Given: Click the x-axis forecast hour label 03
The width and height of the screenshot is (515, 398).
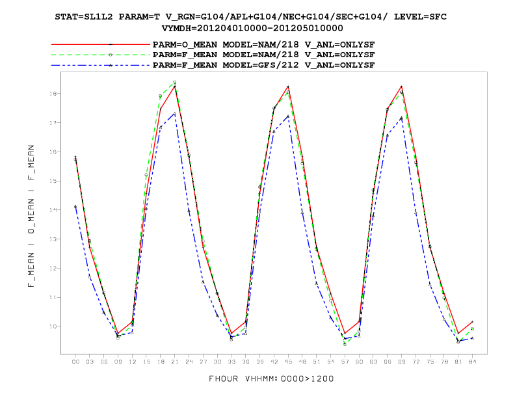Looking at the screenshot, I should (90, 362).
